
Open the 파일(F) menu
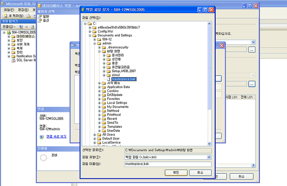pyautogui.click(x=9, y=10)
